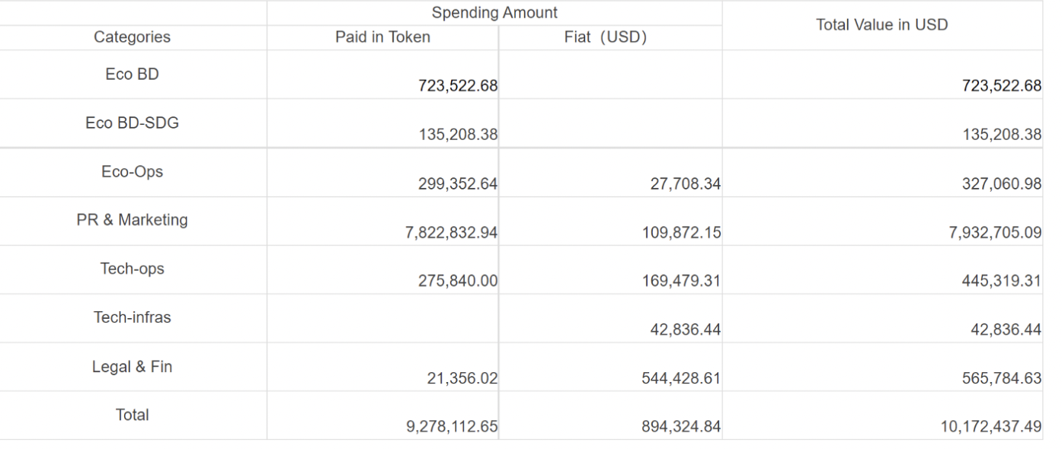Select the 9,278,112.65 token total cell
The width and height of the screenshot is (1062, 449).
(x=451, y=427)
